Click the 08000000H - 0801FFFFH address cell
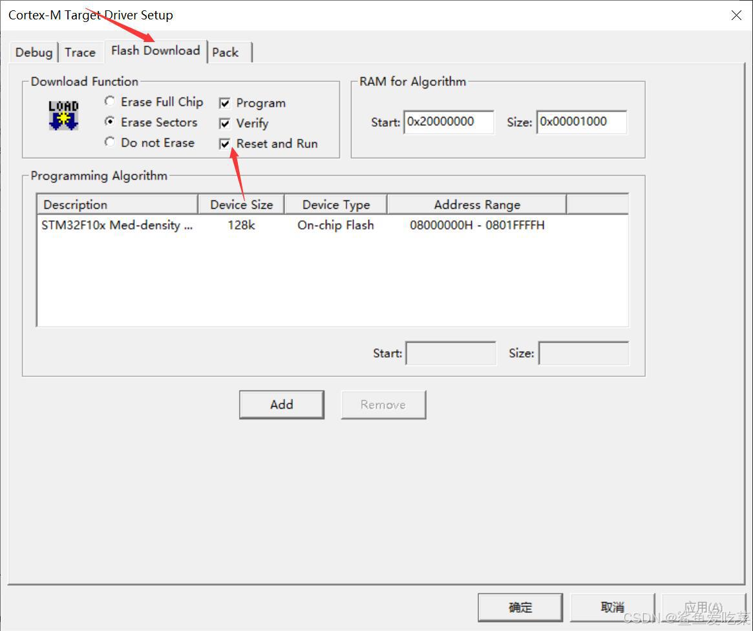 click(x=477, y=225)
